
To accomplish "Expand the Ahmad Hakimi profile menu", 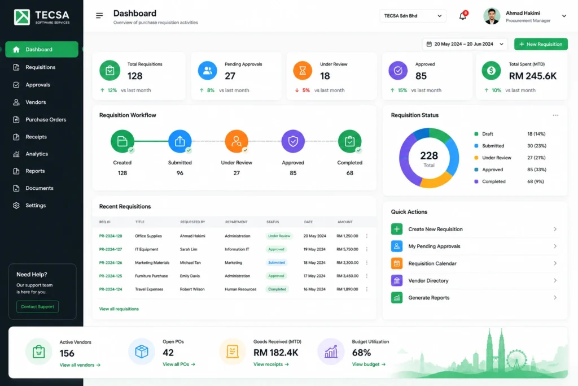I will click(564, 16).
